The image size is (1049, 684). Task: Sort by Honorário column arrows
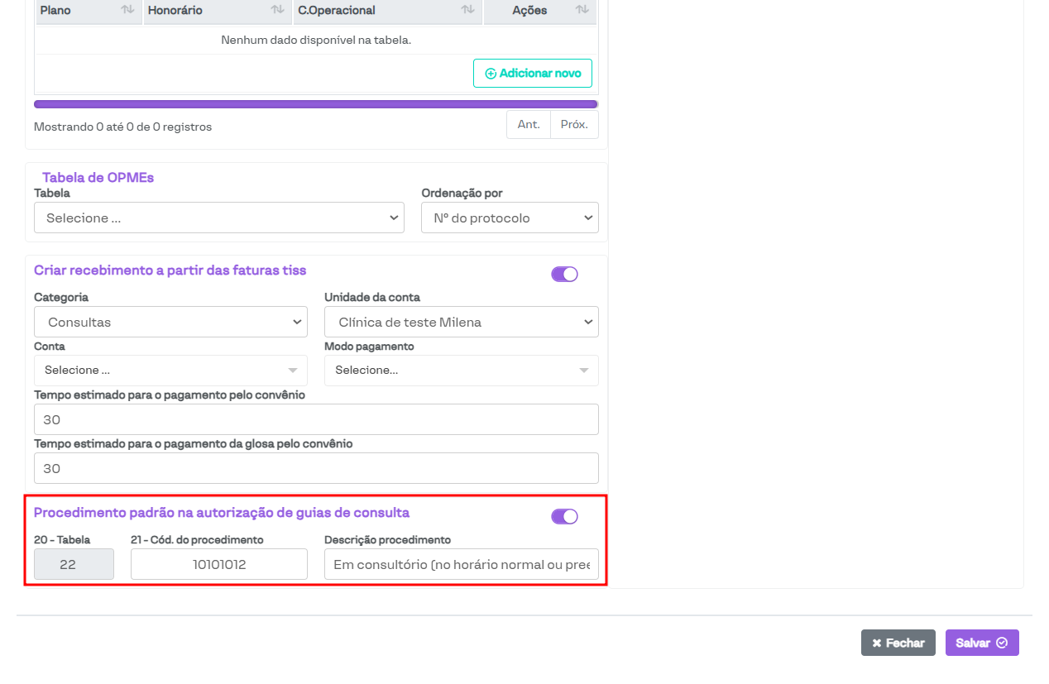277,10
